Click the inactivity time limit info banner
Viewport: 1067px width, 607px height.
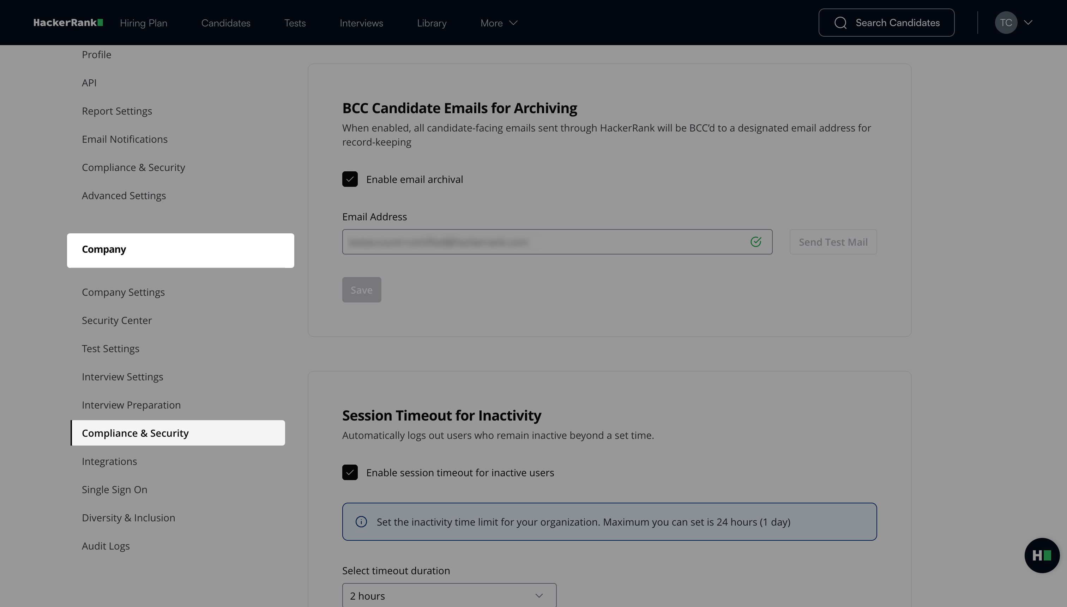click(x=609, y=522)
